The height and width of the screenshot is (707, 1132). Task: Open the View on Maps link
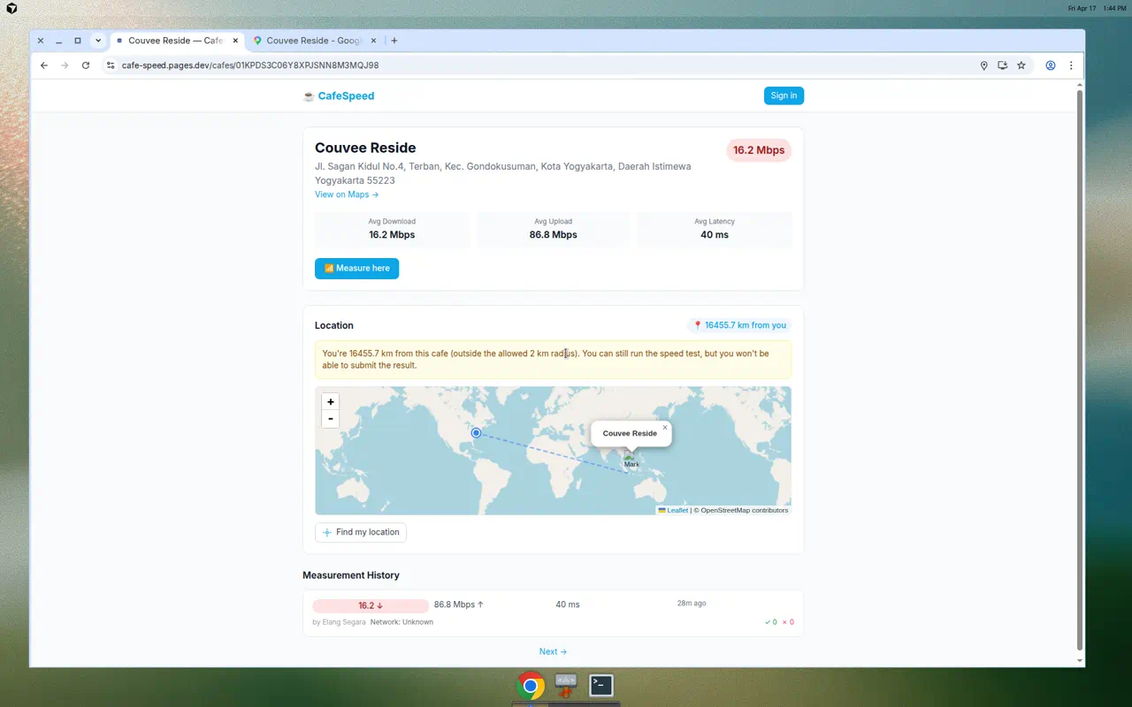point(347,194)
